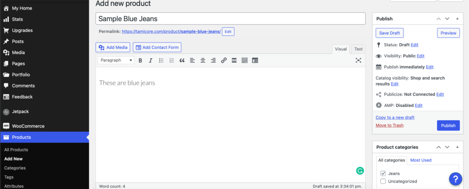Click the Grammarly icon in editor
The height and width of the screenshot is (189, 469).
click(x=360, y=171)
